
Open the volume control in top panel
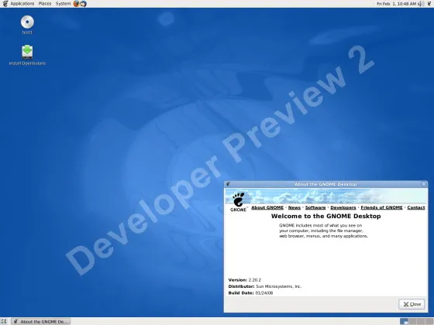421,4
